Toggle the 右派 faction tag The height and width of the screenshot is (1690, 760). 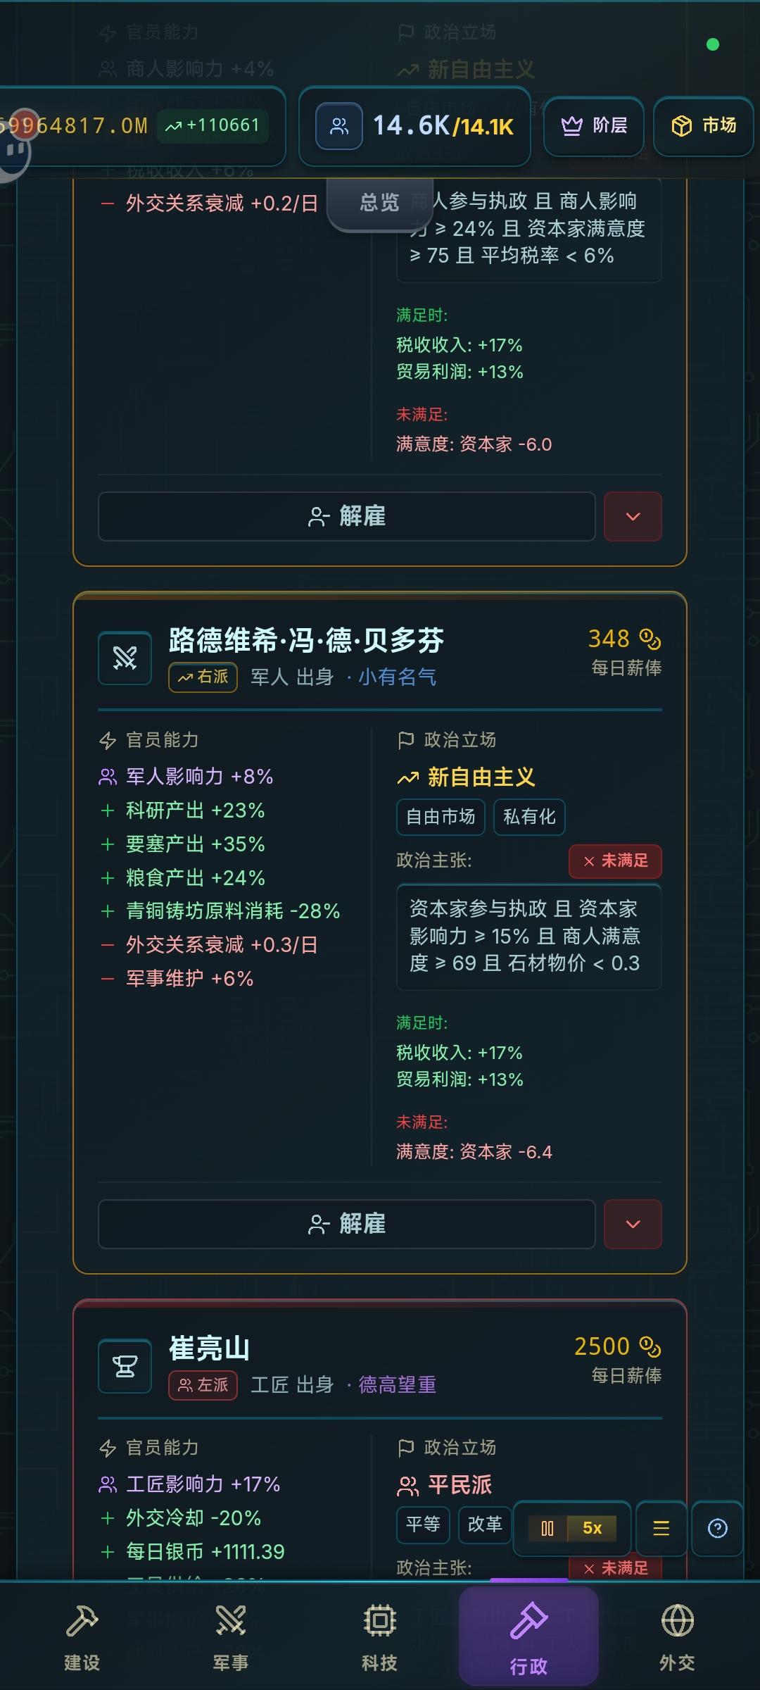click(203, 677)
